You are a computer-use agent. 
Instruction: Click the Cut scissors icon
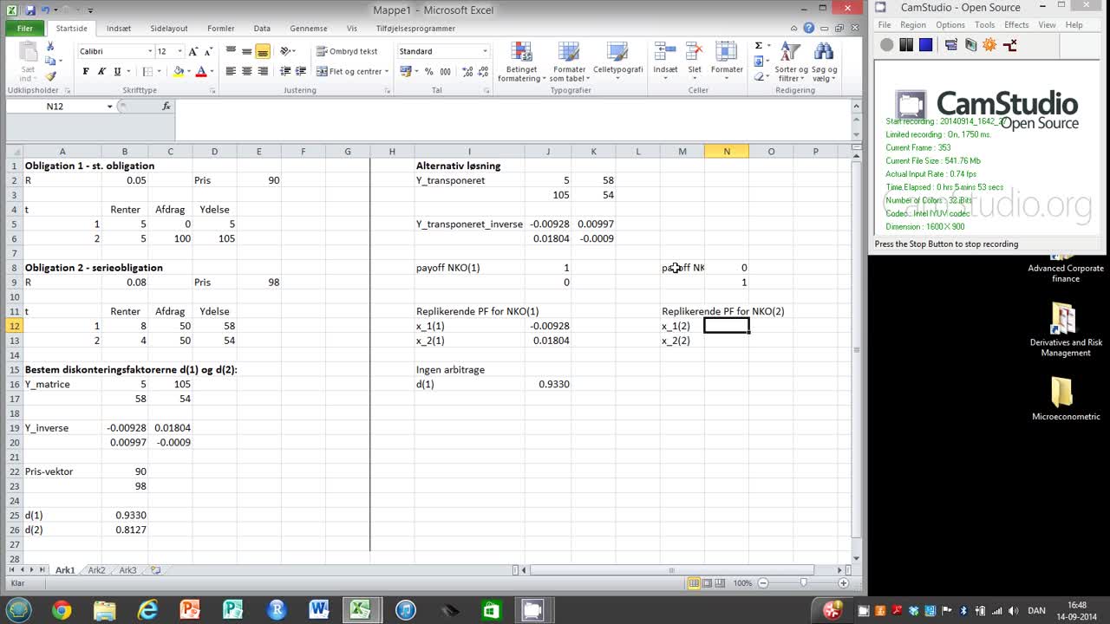tap(49, 47)
